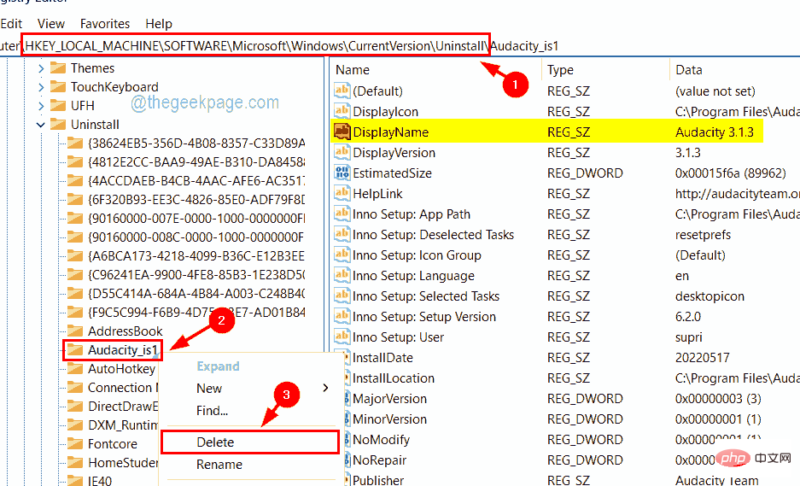Select the Themes folder icon
Viewport: 800px width, 486px height.
[58, 67]
